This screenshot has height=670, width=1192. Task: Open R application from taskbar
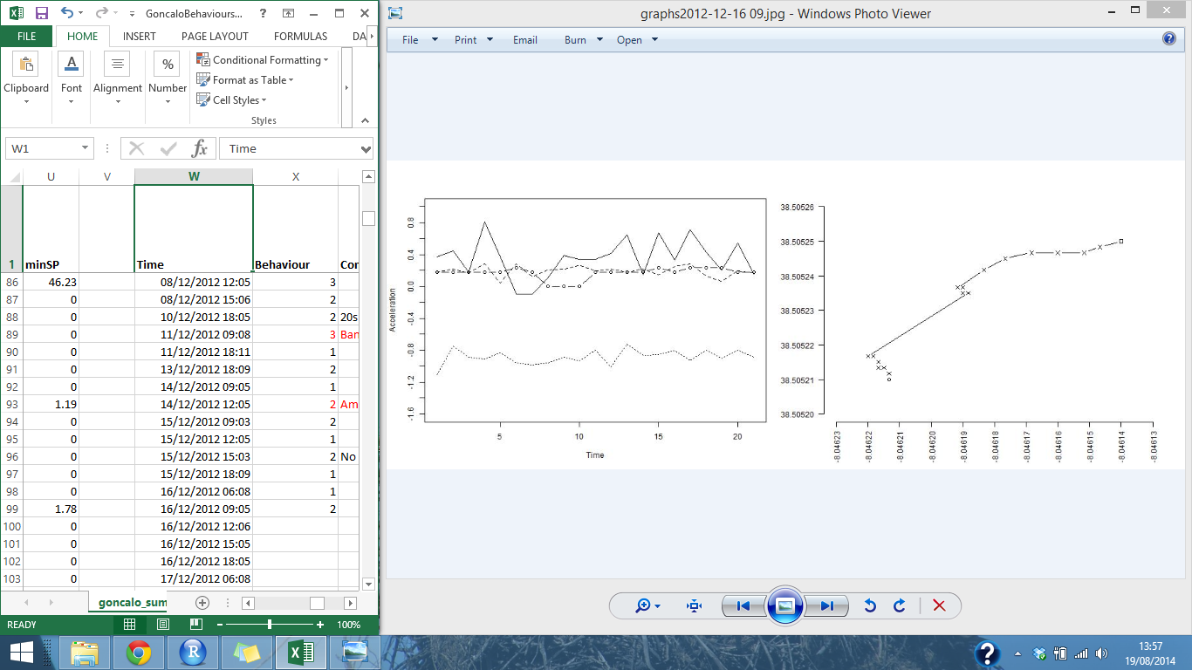tap(194, 653)
